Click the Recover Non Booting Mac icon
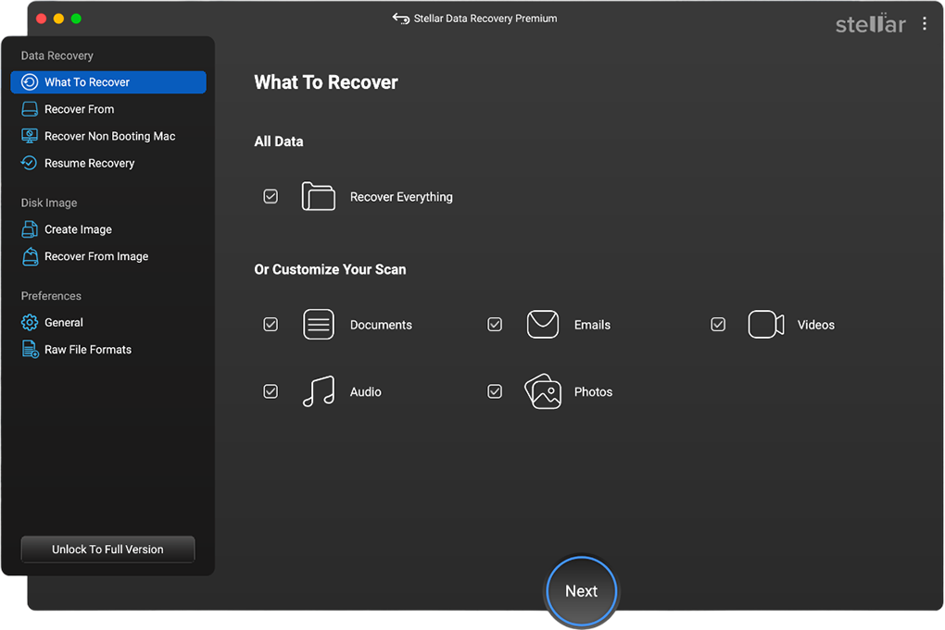The width and height of the screenshot is (945, 630). click(30, 136)
